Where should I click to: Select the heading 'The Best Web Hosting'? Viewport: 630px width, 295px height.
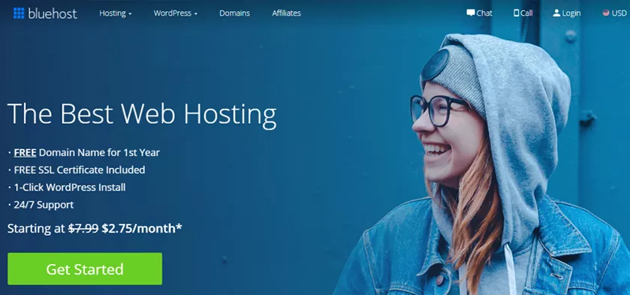142,114
